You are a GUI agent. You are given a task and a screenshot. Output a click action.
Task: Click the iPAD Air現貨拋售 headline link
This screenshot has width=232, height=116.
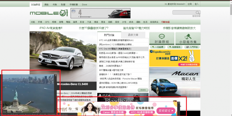coord(51,28)
